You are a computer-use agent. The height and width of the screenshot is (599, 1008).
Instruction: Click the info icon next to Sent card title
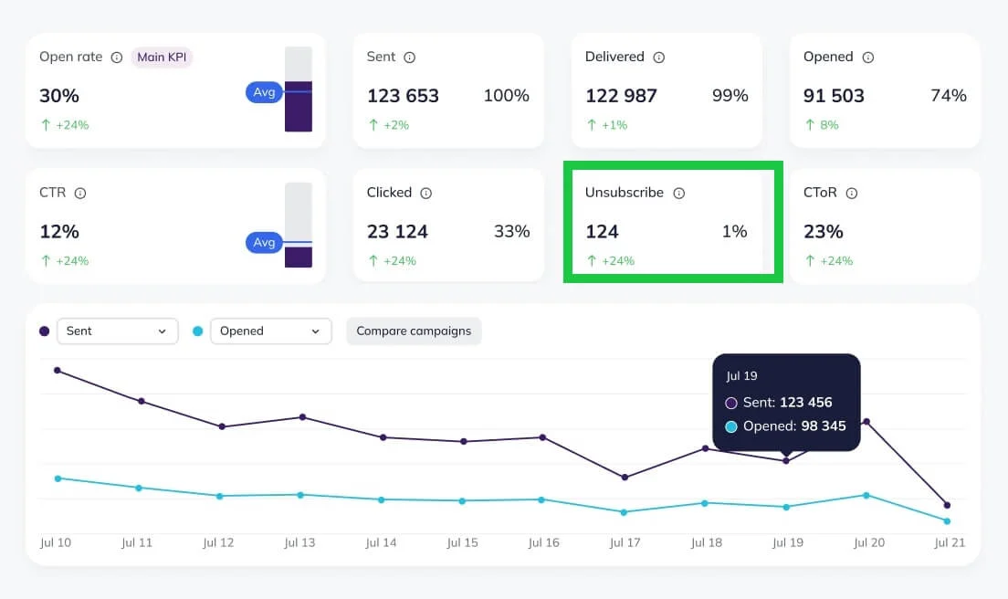click(409, 58)
